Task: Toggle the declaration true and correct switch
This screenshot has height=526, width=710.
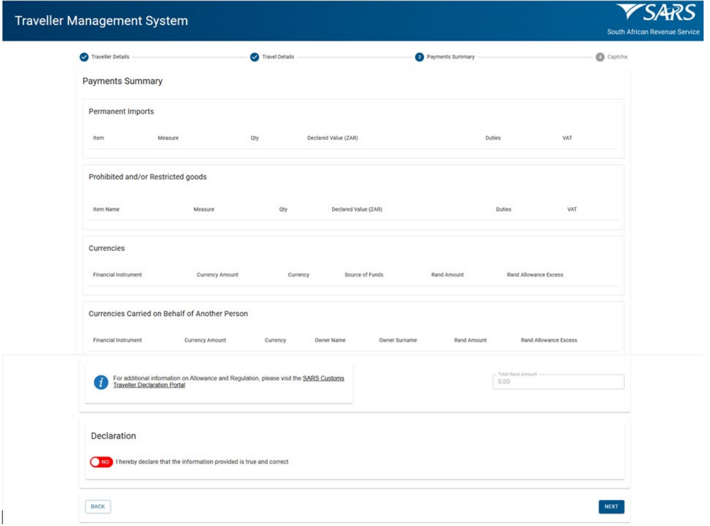Action: (x=101, y=462)
